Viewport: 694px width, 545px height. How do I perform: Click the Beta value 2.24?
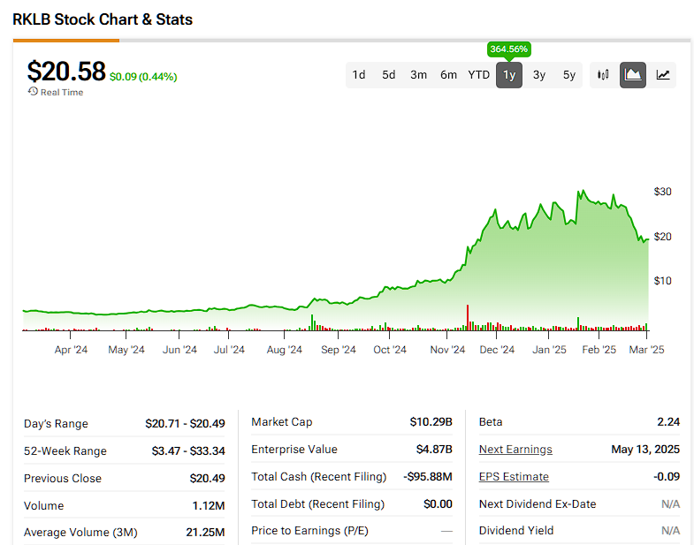pyautogui.click(x=668, y=421)
